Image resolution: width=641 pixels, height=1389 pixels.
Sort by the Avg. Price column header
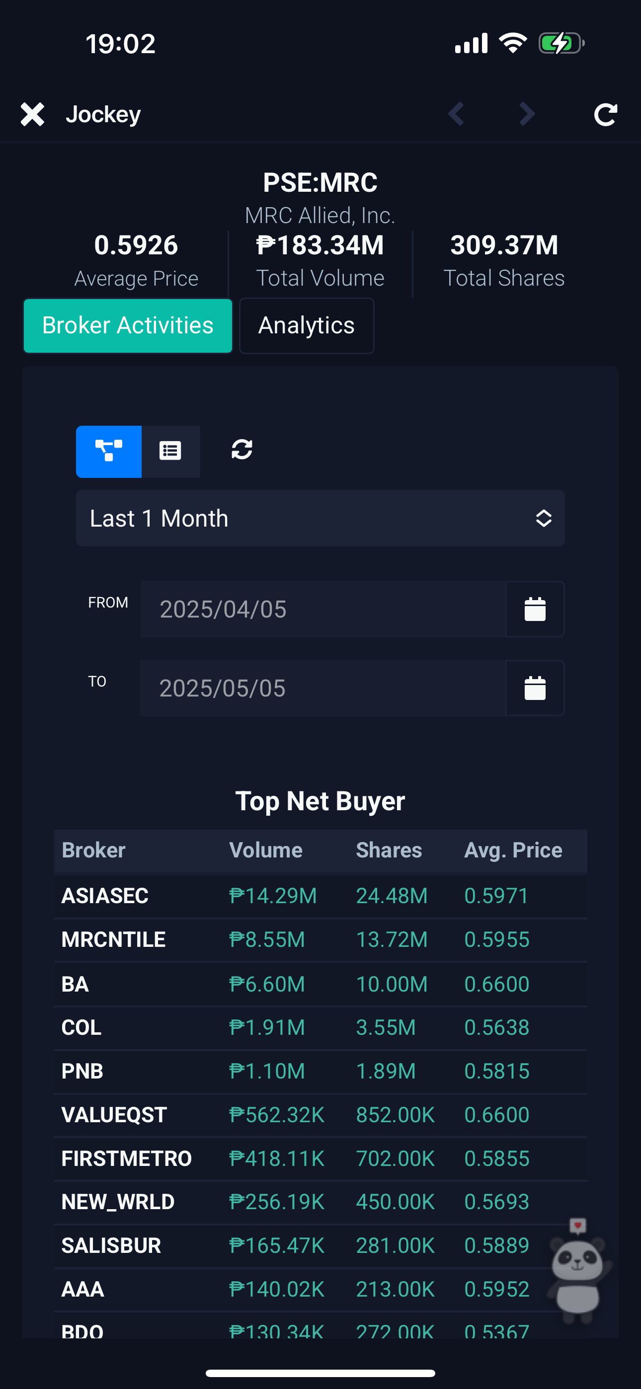click(x=513, y=850)
